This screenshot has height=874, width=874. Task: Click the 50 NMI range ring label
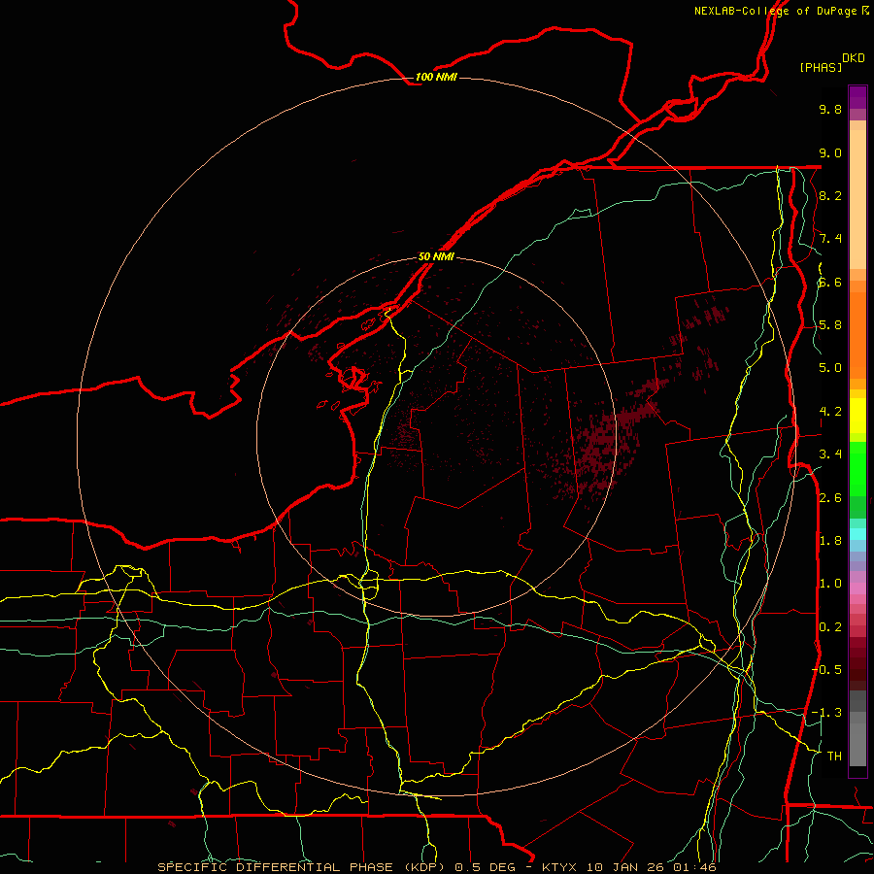(x=436, y=256)
